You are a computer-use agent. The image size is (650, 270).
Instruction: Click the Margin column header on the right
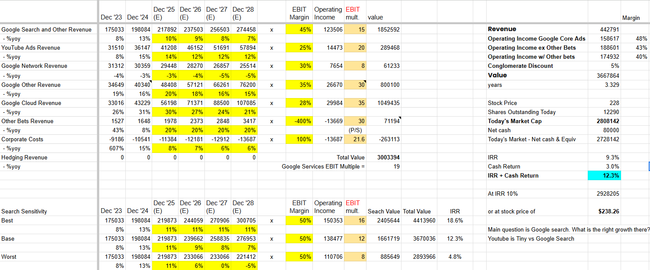click(631, 18)
